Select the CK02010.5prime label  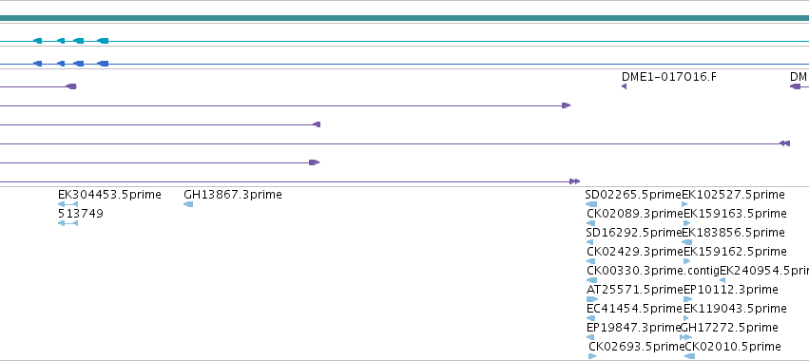point(733,347)
